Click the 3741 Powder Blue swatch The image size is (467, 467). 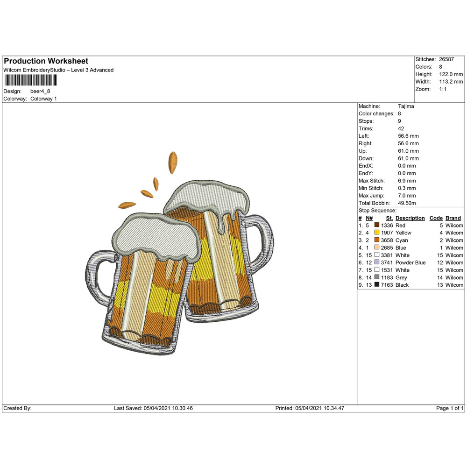point(376,263)
